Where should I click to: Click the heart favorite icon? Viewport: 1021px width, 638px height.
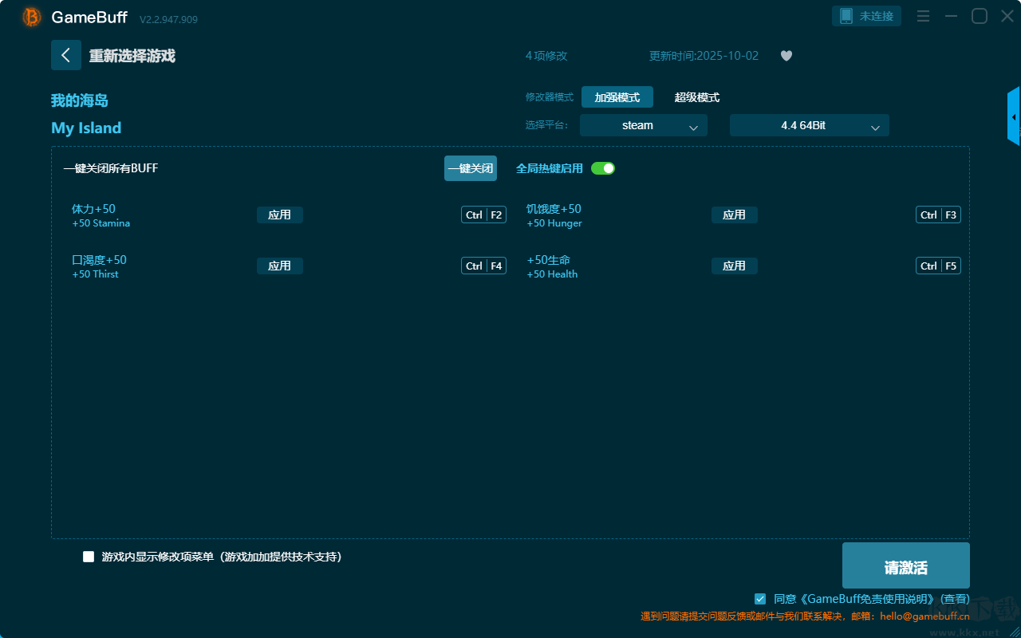coord(786,56)
